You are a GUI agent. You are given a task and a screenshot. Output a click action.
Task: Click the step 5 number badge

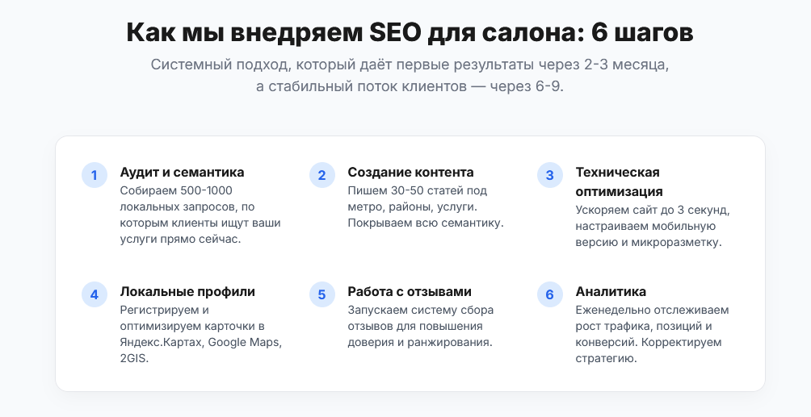click(321, 294)
